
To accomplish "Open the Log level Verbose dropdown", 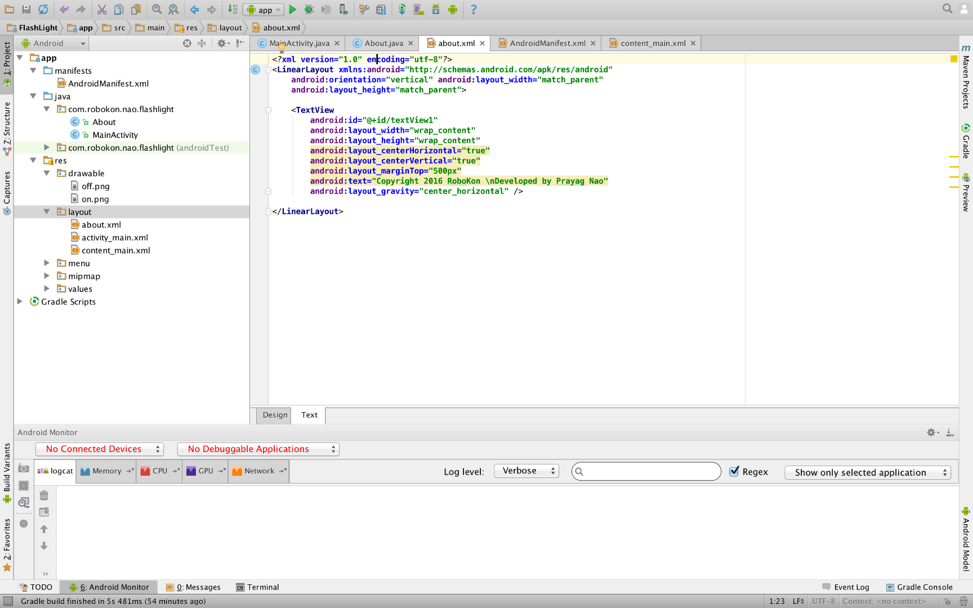I will click(526, 471).
